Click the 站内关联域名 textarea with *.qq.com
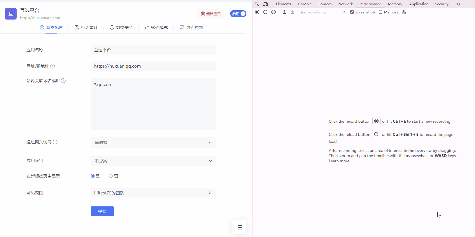Image resolution: width=475 pixels, height=237 pixels. point(153,104)
